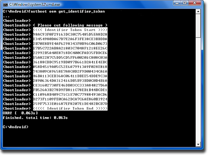Viewport: 208px width, 157px height.
Task: Click the token line starting with CE316027
Action: tap(70, 85)
